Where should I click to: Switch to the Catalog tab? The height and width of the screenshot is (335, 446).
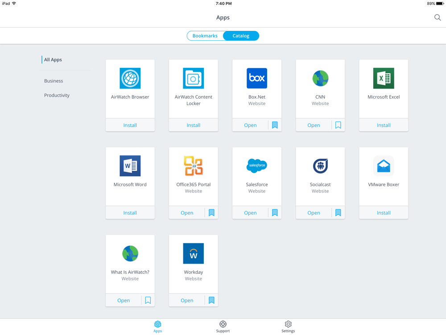(241, 36)
